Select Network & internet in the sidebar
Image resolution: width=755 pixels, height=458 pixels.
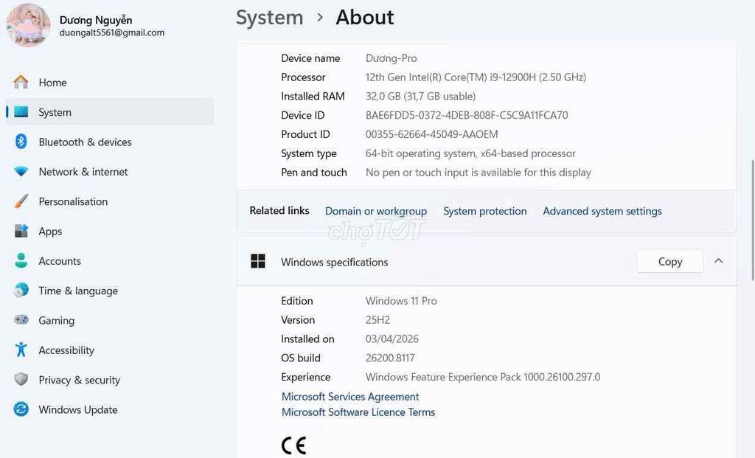click(x=83, y=171)
